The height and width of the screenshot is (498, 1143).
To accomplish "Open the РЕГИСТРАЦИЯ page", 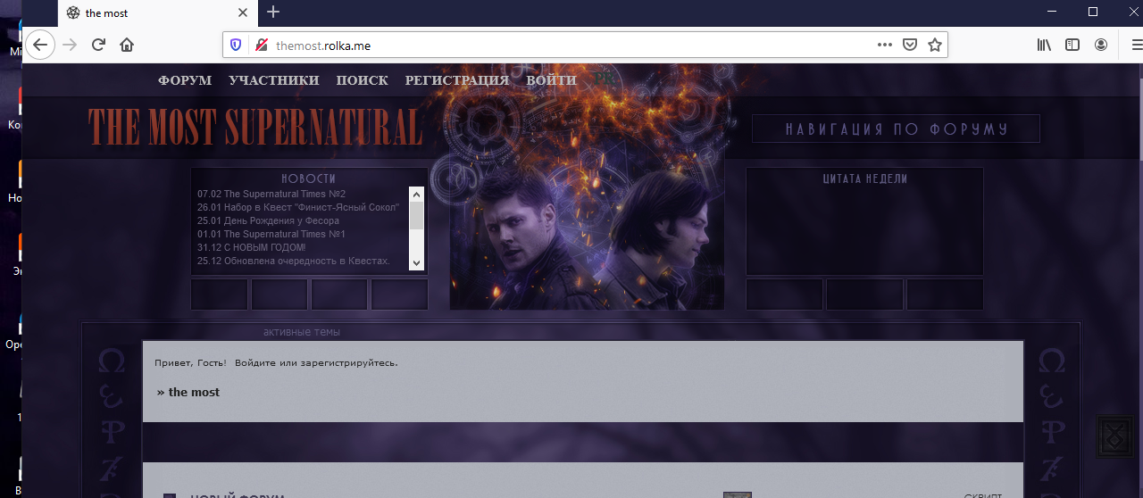I will click(456, 80).
